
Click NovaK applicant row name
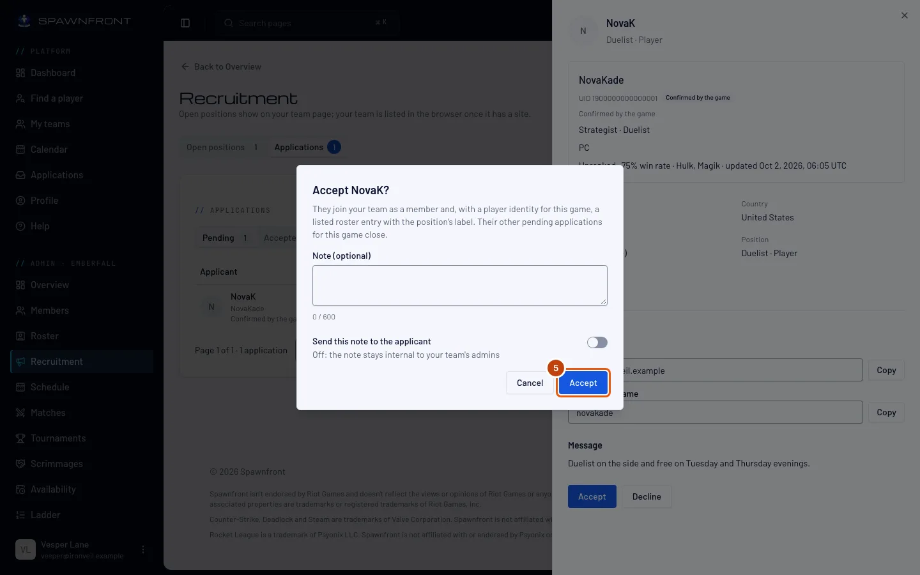pos(243,296)
